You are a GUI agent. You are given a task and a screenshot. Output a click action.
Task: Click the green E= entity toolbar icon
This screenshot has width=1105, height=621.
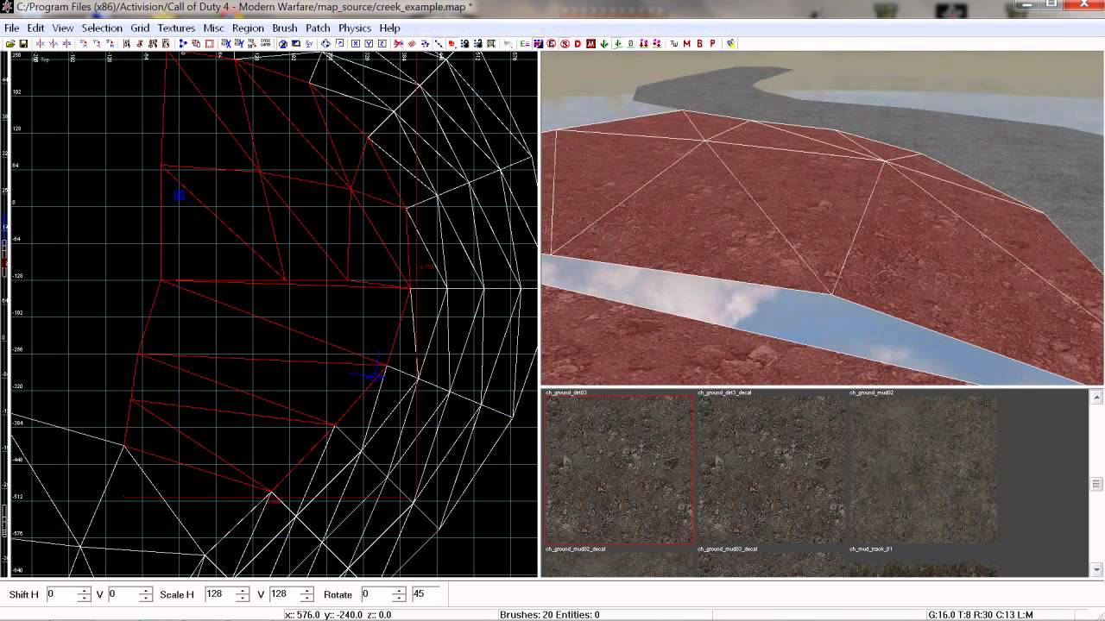tap(525, 43)
